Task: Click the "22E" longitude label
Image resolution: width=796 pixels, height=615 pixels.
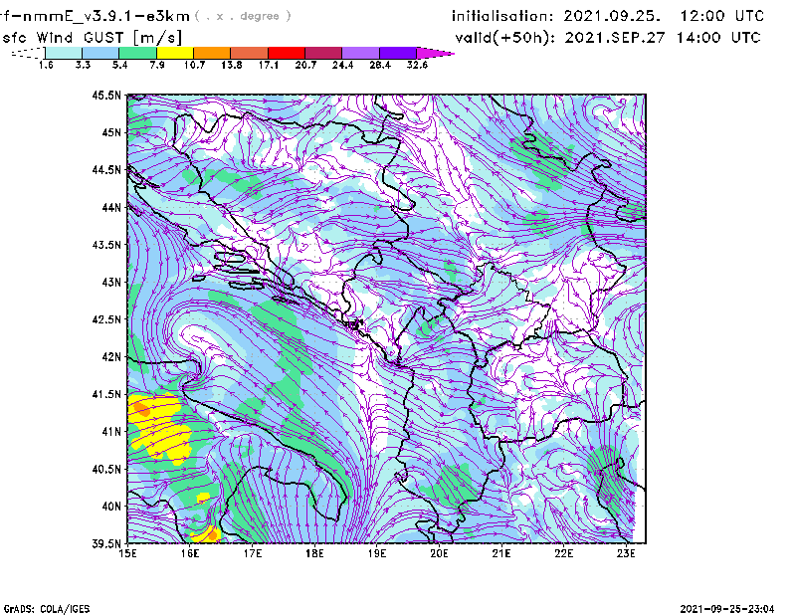Action: click(563, 553)
